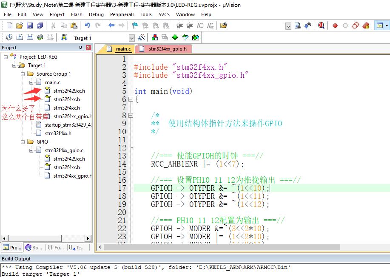
Task: Switch to the stm32f4xx_gpio.h editor tab
Action: (x=167, y=49)
